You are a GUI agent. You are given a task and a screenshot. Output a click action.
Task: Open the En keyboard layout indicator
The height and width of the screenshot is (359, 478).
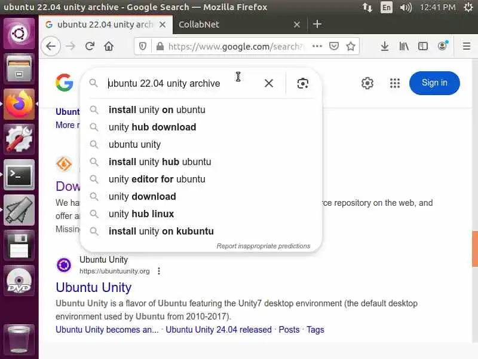(x=386, y=7)
